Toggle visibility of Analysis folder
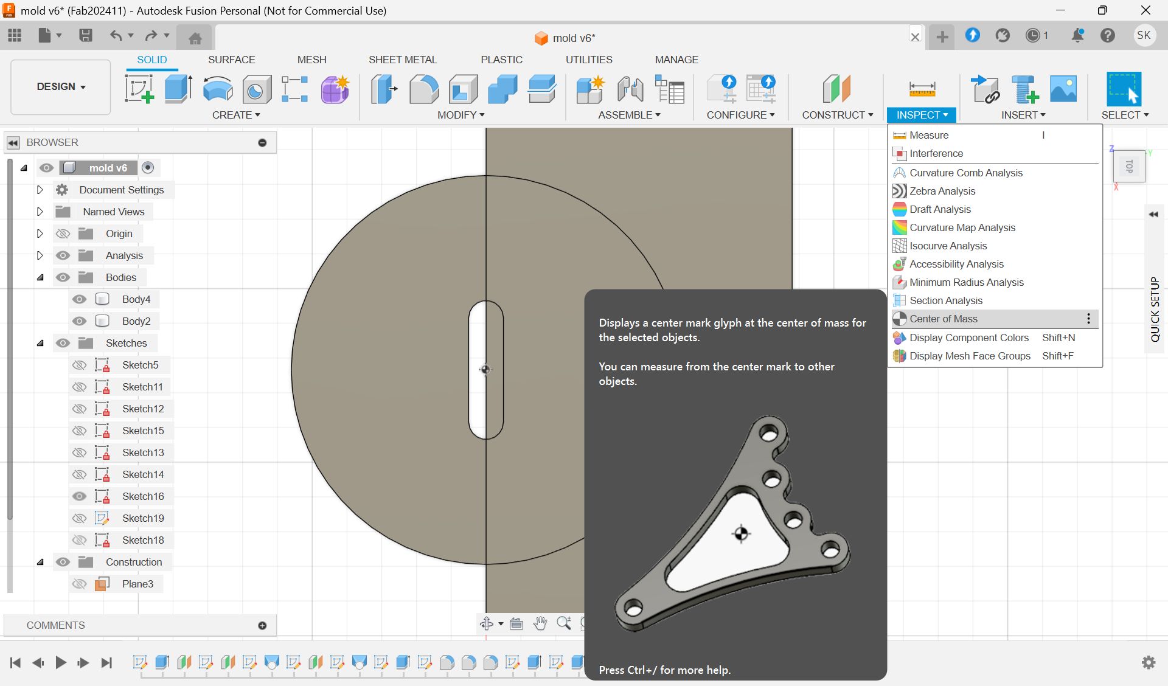The height and width of the screenshot is (686, 1168). 63,255
